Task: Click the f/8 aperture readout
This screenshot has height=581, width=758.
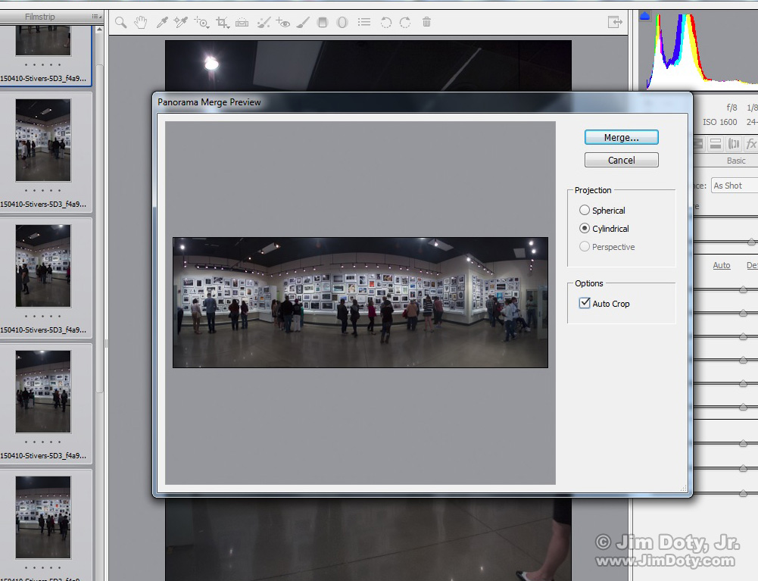Action: [732, 108]
